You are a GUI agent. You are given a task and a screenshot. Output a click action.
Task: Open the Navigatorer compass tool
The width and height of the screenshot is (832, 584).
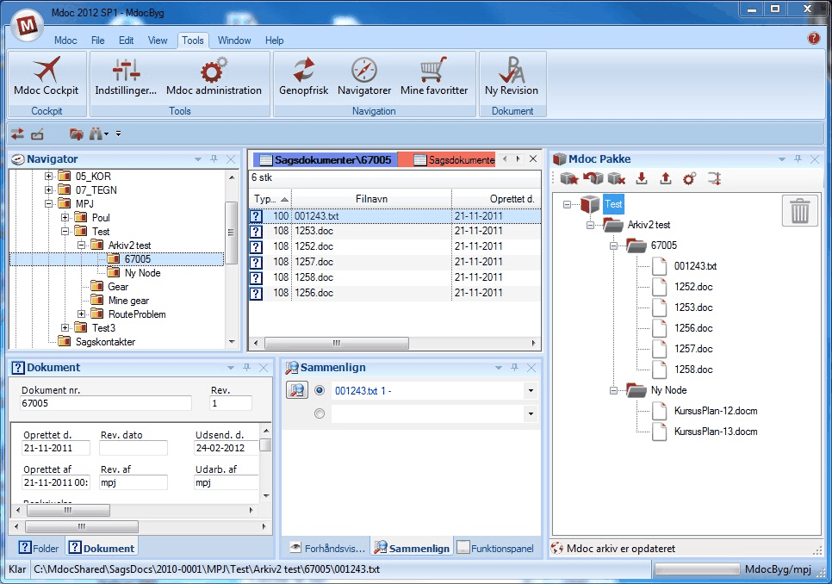click(x=364, y=77)
